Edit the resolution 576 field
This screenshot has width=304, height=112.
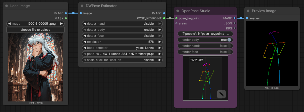pos(122,42)
